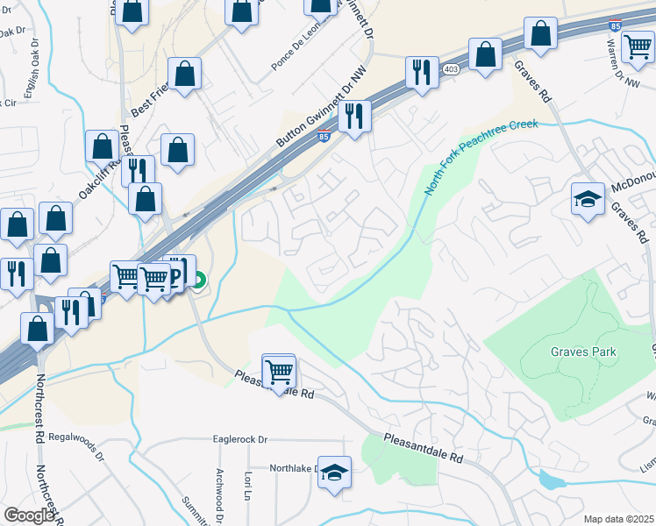Click the small blue pond near Pleasantdale Rd
Screen dimensions: 656x526
coord(552,480)
